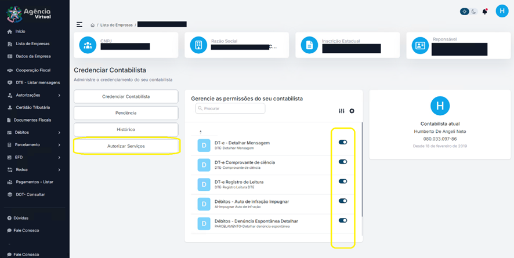This screenshot has width=514, height=258.
Task: Go to Certidão Tributária menu item
Action: click(x=32, y=107)
